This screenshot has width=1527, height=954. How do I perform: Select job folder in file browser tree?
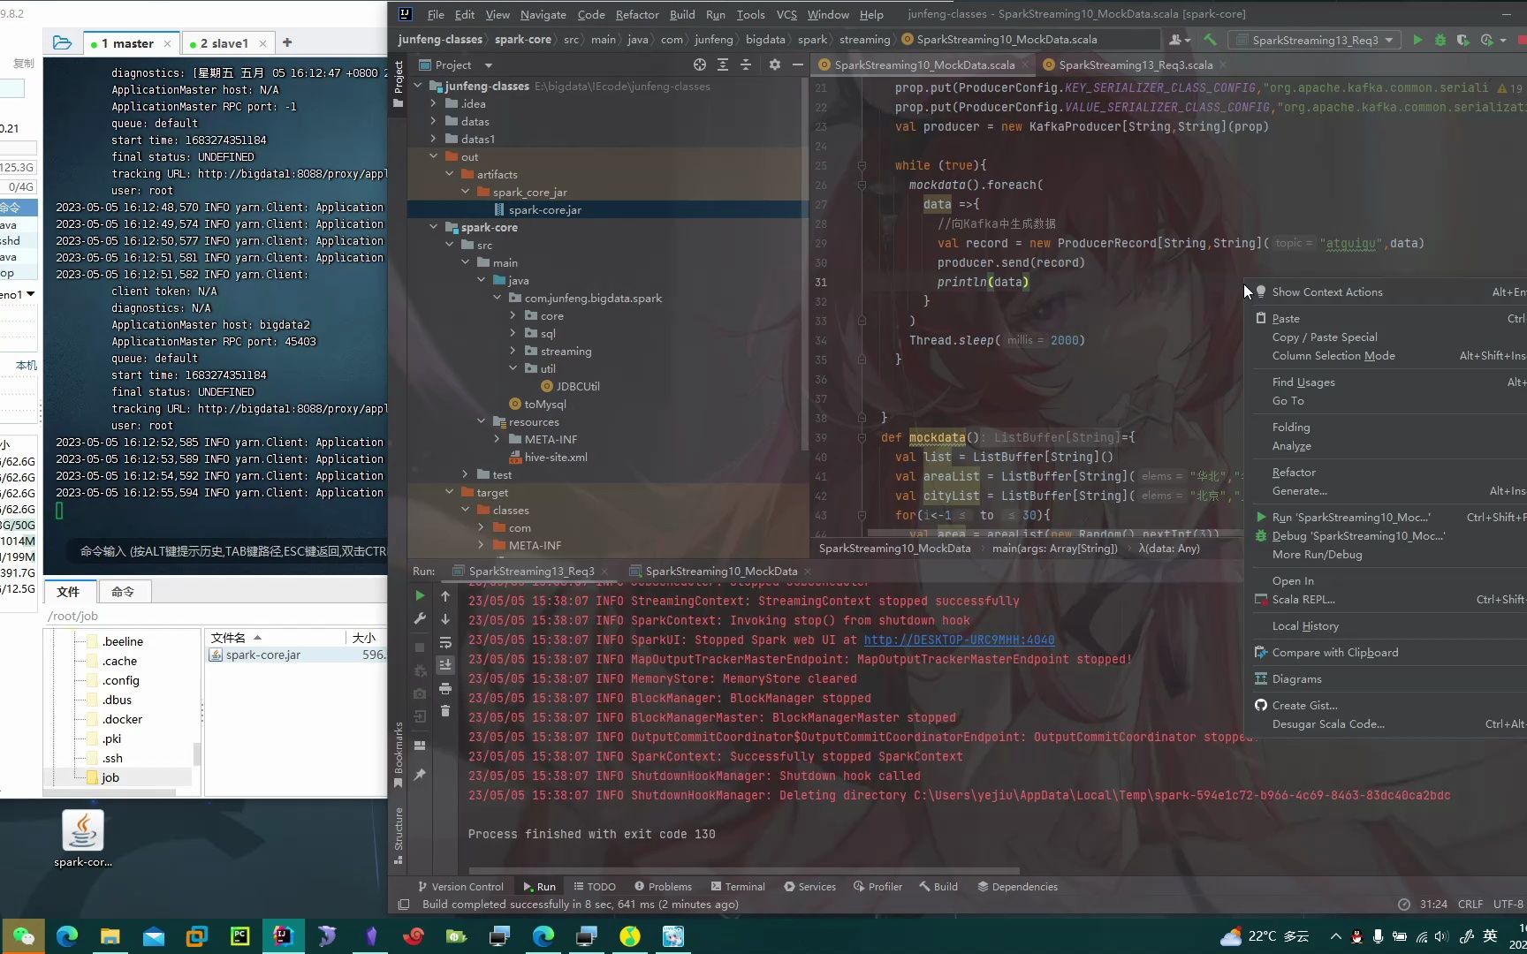pos(110,777)
